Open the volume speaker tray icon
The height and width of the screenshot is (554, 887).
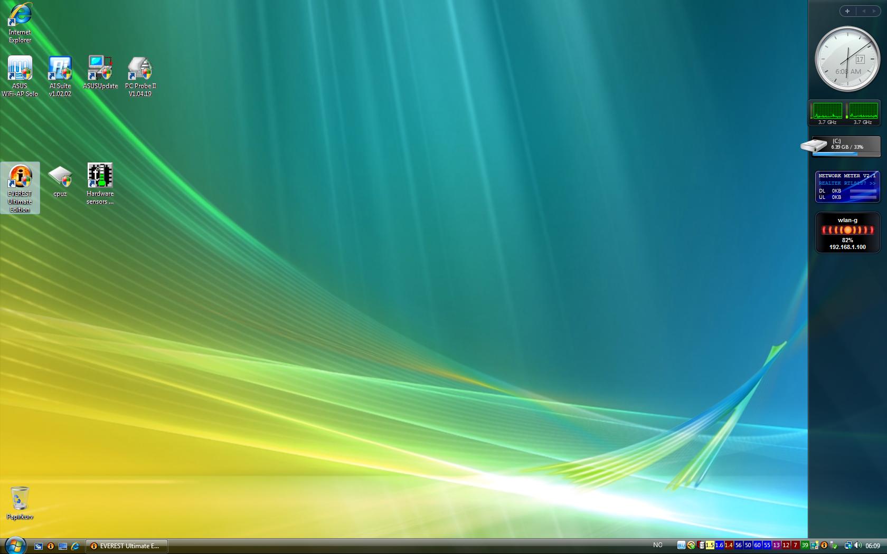point(858,545)
